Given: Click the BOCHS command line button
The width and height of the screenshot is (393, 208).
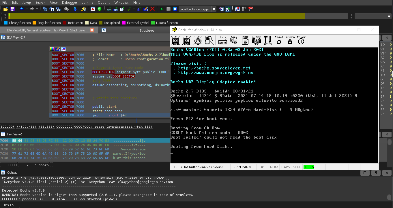Looking at the screenshot, I should point(9,205).
